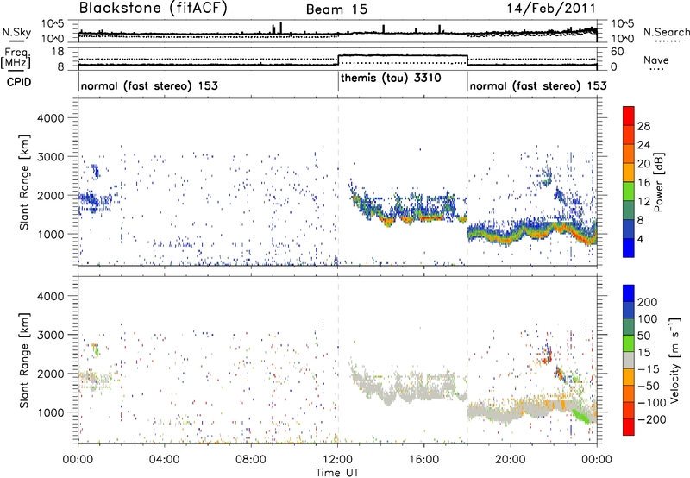
Task: Click the '12:00' time axis tick
Action: [337, 460]
